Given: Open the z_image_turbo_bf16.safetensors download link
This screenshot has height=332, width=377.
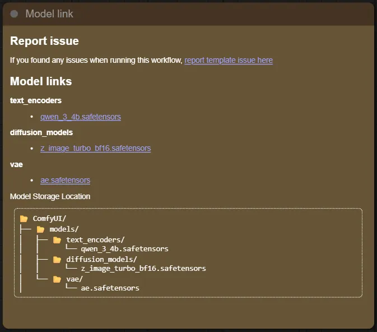Looking at the screenshot, I should coord(95,149).
